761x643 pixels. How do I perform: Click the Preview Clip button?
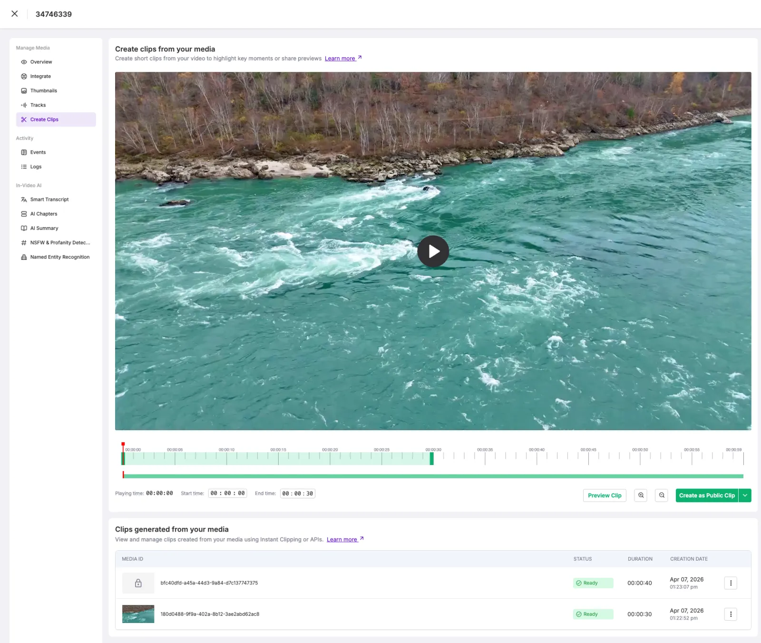(x=605, y=495)
